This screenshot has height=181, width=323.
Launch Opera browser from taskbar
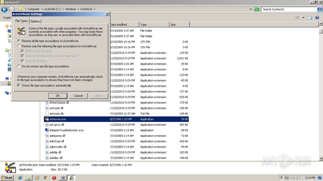pyautogui.click(x=54, y=178)
